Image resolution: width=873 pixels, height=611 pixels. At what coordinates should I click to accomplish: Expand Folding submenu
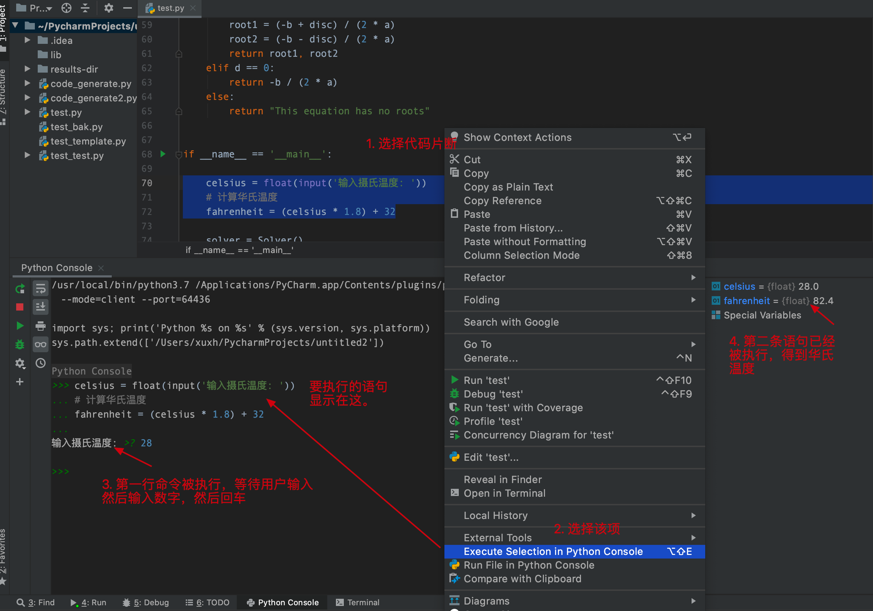574,300
